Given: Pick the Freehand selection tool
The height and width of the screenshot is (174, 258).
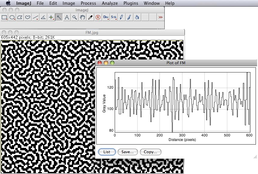Looking at the screenshot, I should pyautogui.click(x=28, y=17).
